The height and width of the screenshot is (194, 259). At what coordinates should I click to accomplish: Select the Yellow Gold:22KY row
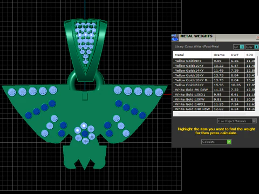[x=214, y=85]
